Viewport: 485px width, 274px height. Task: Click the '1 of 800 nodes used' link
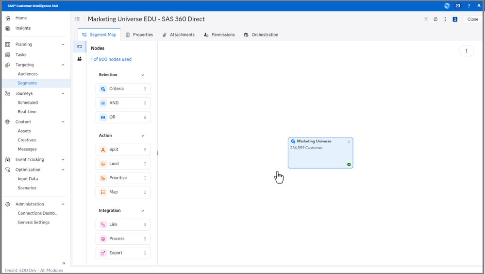click(x=111, y=59)
